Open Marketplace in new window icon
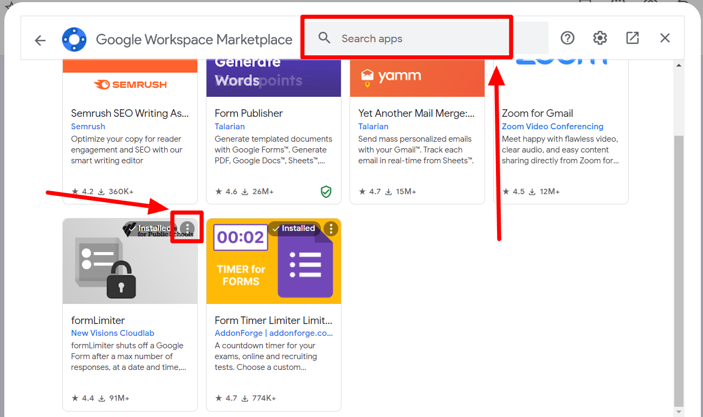 (x=633, y=38)
